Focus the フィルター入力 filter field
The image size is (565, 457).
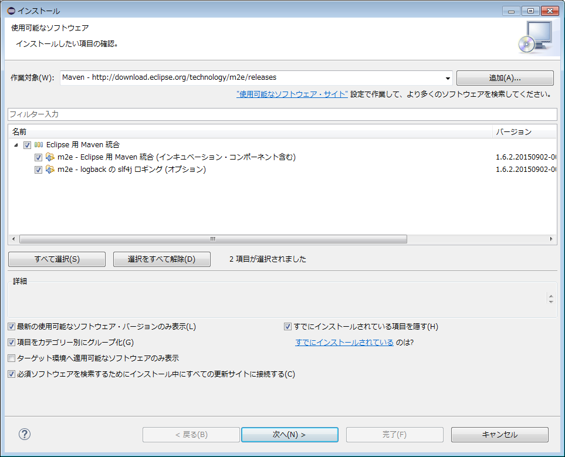pyautogui.click(x=282, y=114)
